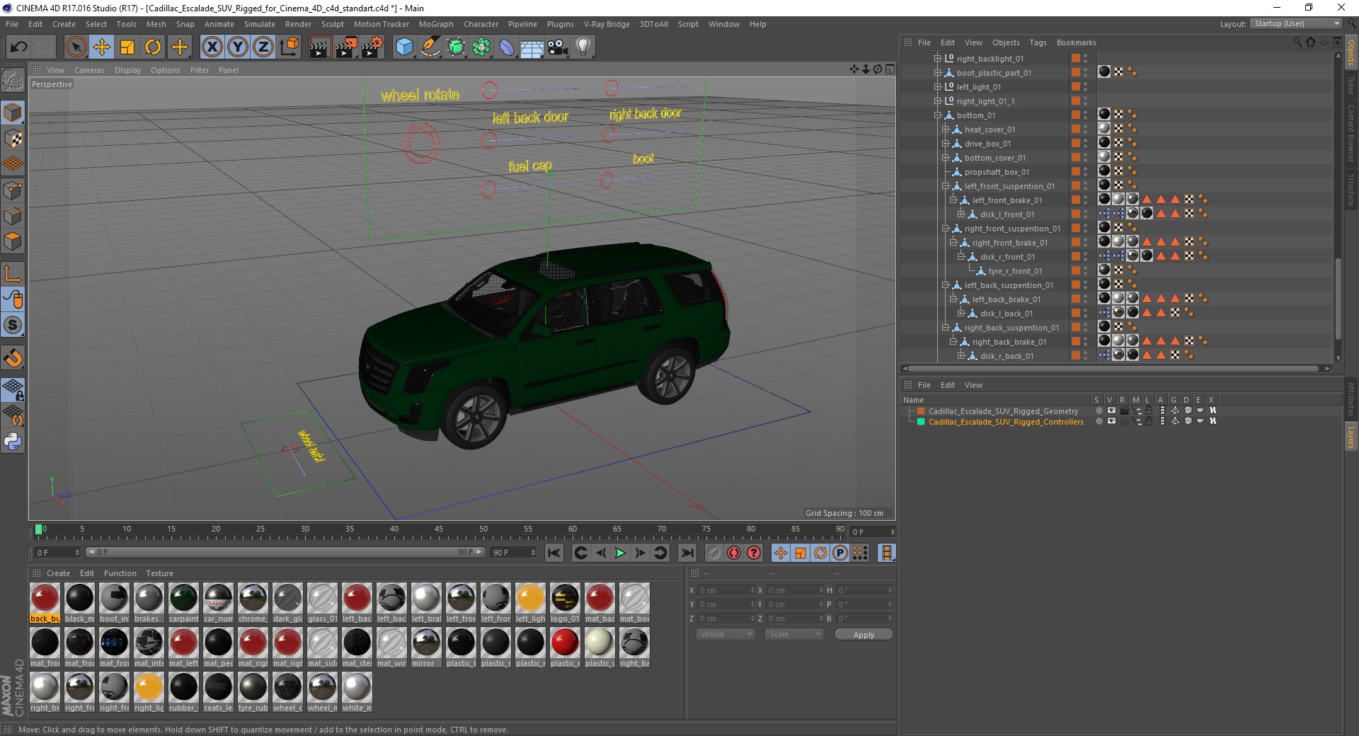Switch to Model mode in left palette

pyautogui.click(x=13, y=113)
